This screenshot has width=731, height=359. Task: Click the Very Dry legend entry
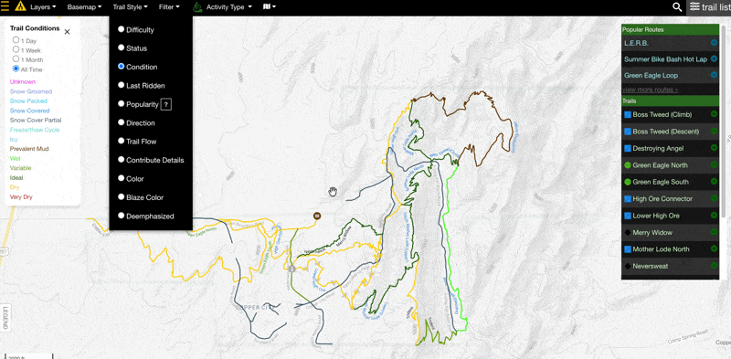tap(21, 196)
